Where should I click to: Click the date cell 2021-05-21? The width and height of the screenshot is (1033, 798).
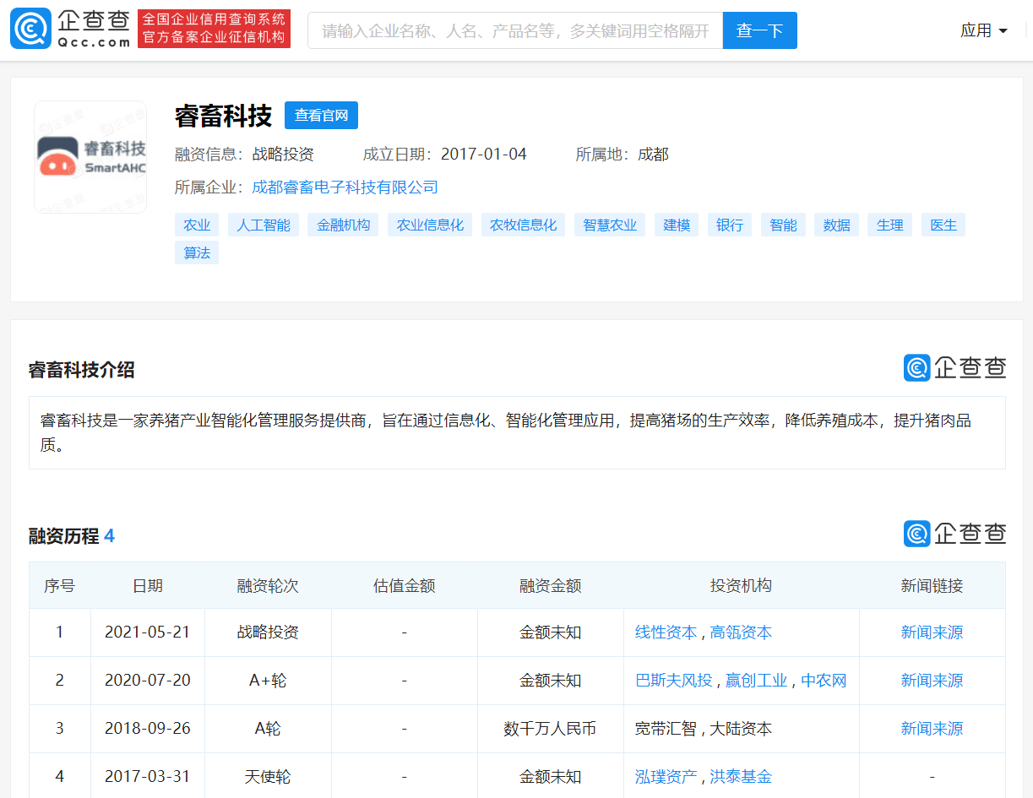pyautogui.click(x=148, y=632)
